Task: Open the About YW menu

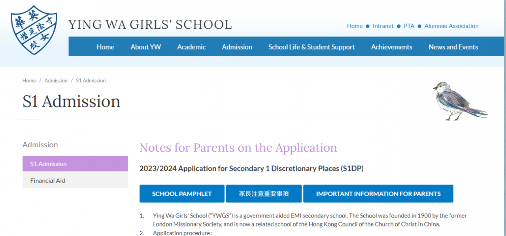Action: click(145, 47)
